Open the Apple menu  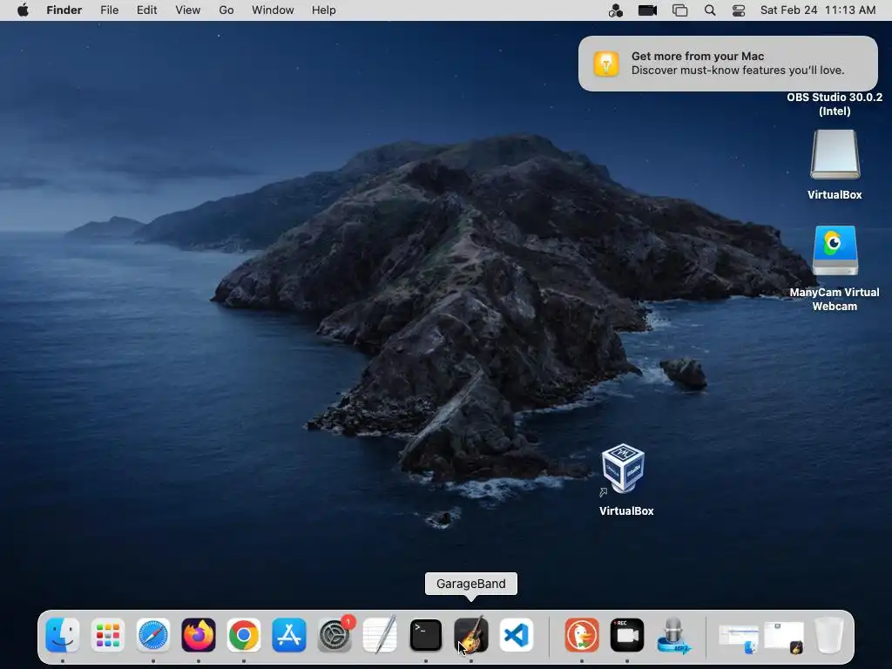(x=23, y=10)
